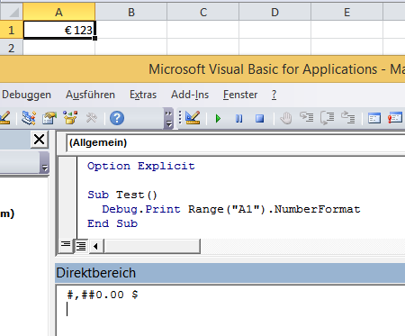The height and width of the screenshot is (336, 405).
Task: Close the Project Explorer pane with X
Action: 40,140
